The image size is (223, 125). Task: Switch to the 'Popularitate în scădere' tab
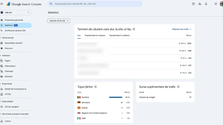[x=119, y=35]
